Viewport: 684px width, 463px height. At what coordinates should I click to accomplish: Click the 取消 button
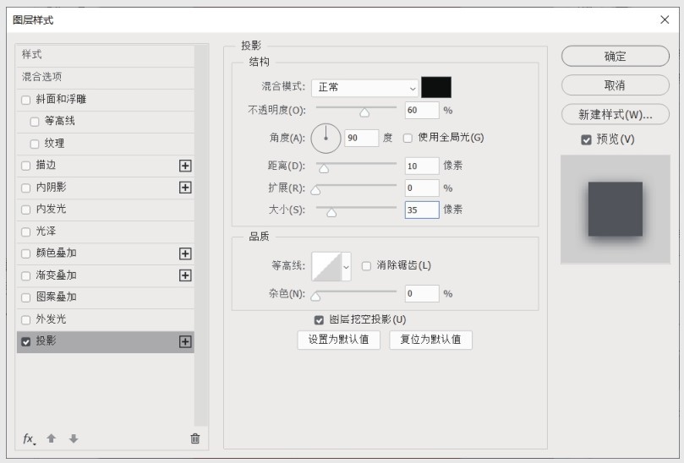(x=615, y=85)
